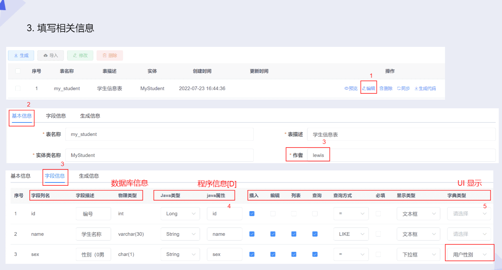This screenshot has width=502, height=270.
Task: Open the 下拉框 display type dropdown
Action: [418, 254]
